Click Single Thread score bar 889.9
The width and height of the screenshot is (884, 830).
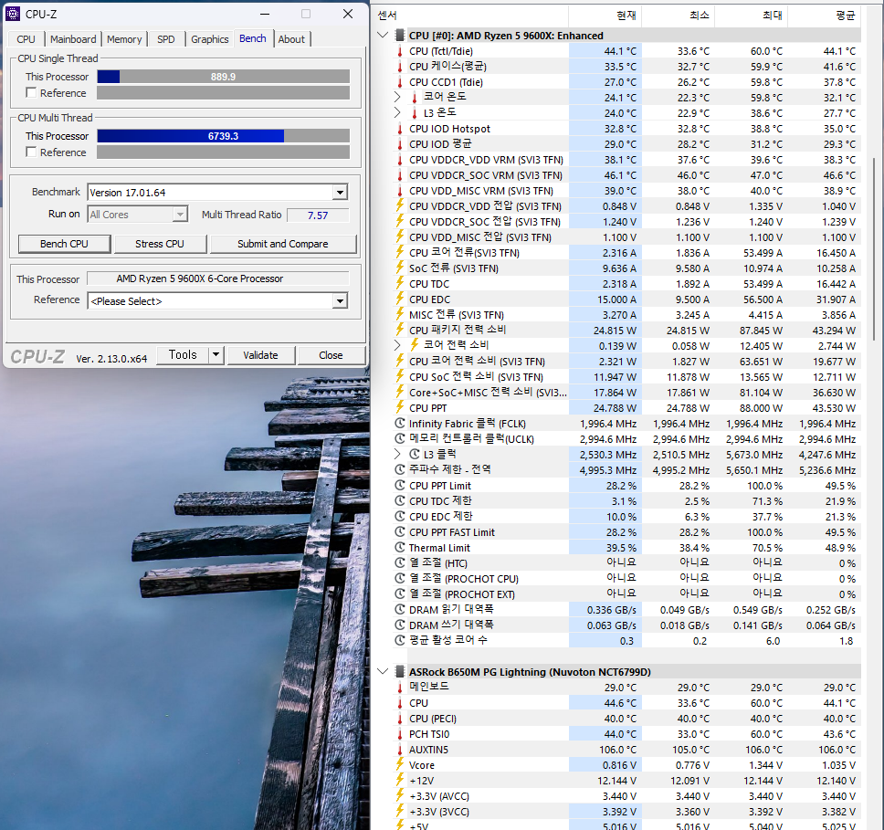click(x=223, y=77)
